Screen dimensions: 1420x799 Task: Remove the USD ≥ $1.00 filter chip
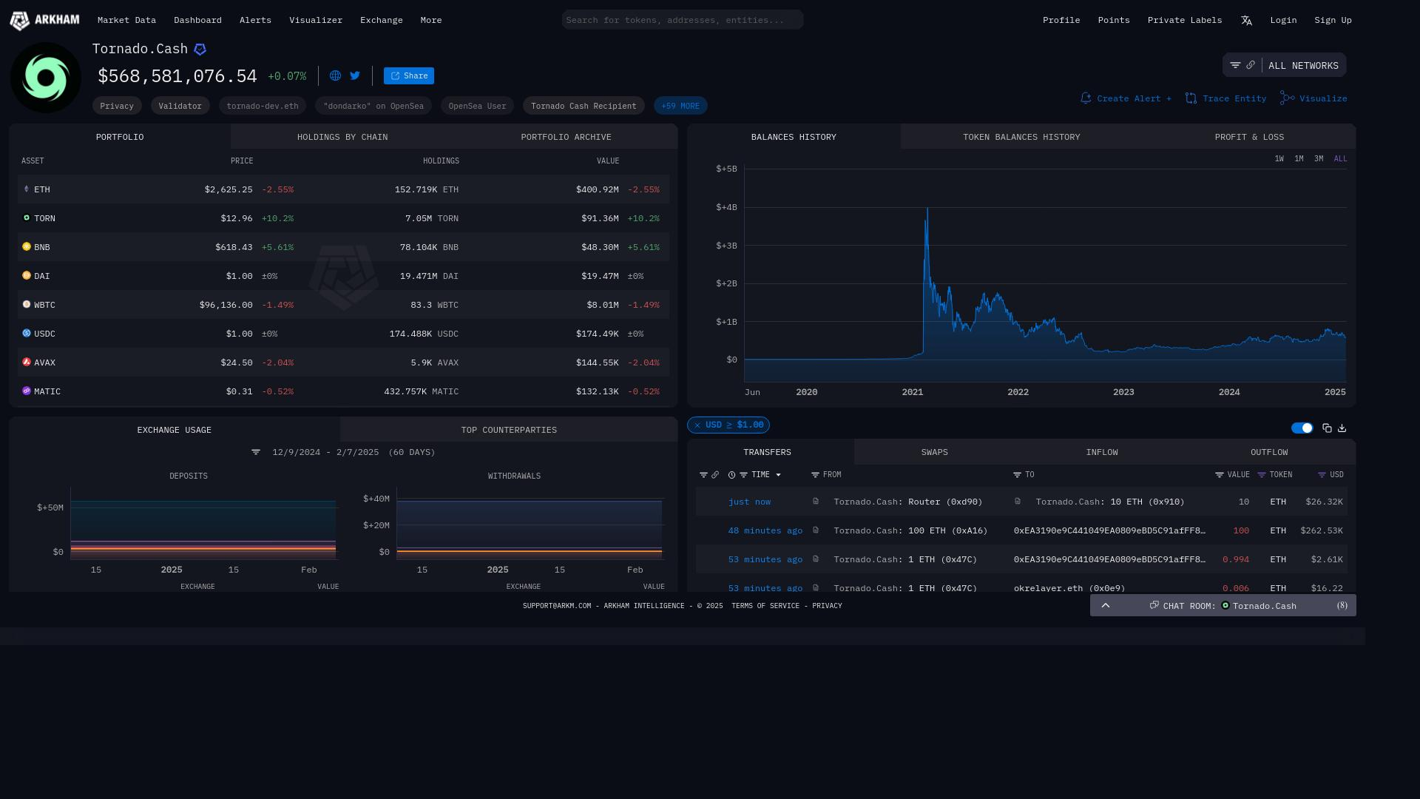(x=697, y=425)
